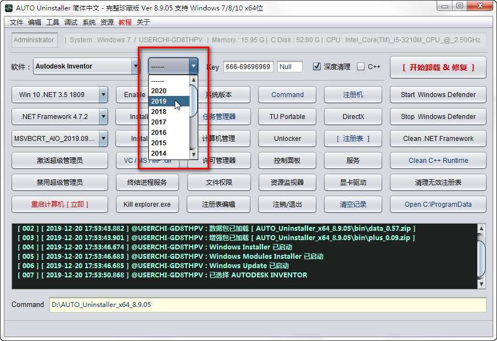Select 2014 in the version list
497x341 pixels.
tap(169, 154)
